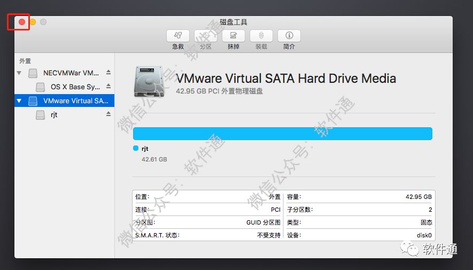The height and width of the screenshot is (270, 473).
Task: Click the 容量 value 42.95 GB
Action: pos(418,197)
